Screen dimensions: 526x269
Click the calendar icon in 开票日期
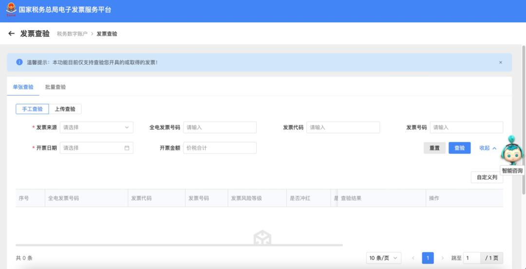127,148
